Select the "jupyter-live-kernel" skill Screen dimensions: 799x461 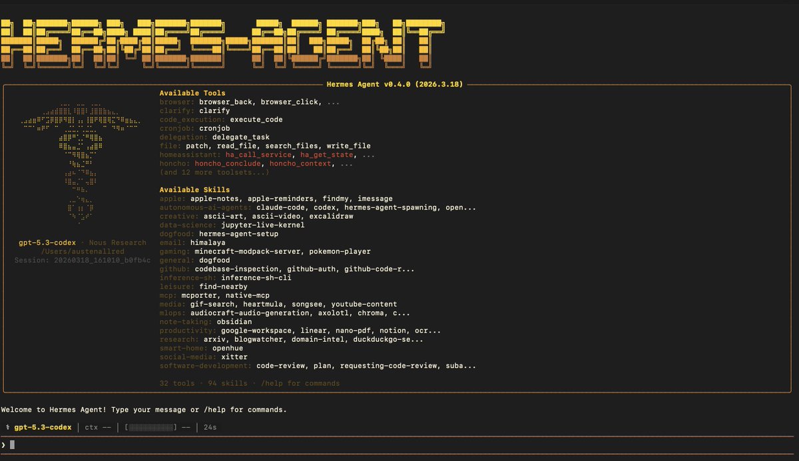point(263,225)
